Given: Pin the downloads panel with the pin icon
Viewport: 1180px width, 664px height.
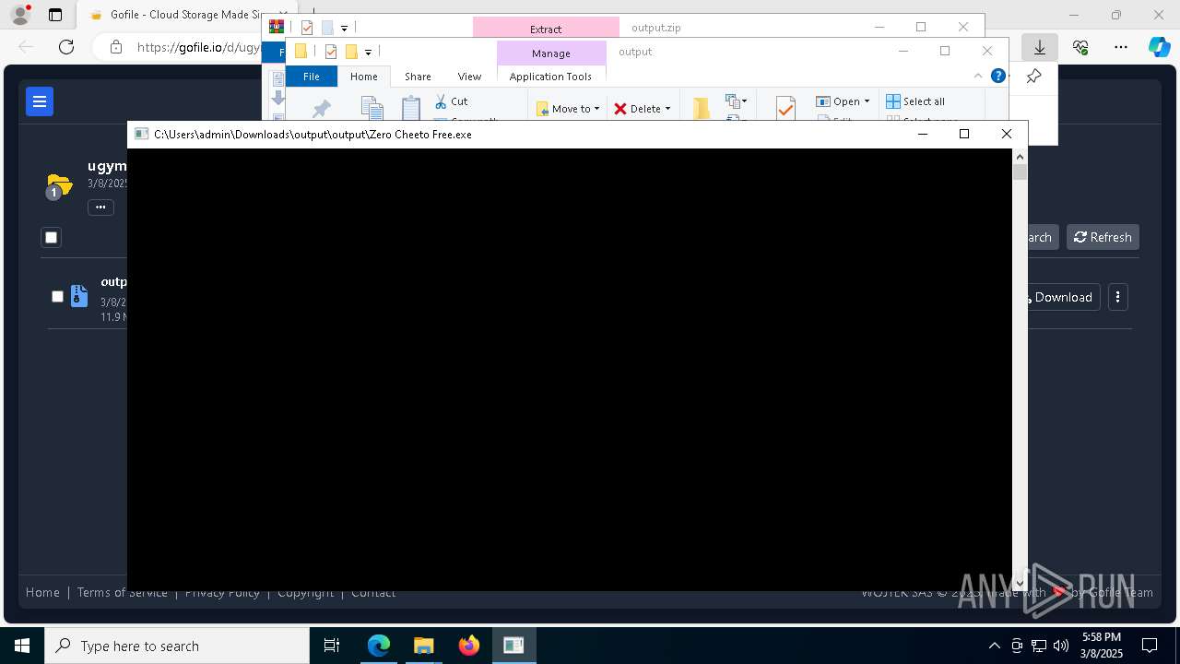Looking at the screenshot, I should click(1033, 77).
